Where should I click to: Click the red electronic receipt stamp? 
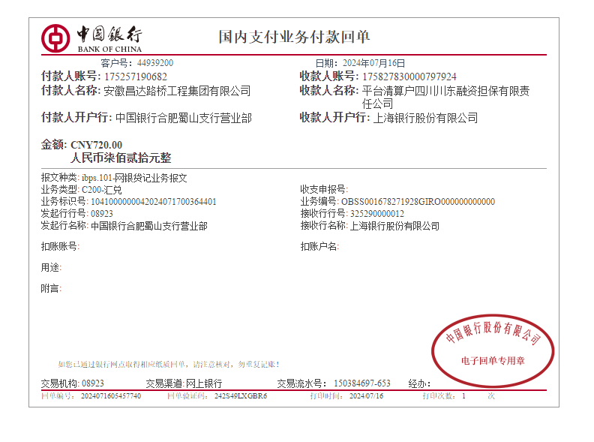[492, 349]
